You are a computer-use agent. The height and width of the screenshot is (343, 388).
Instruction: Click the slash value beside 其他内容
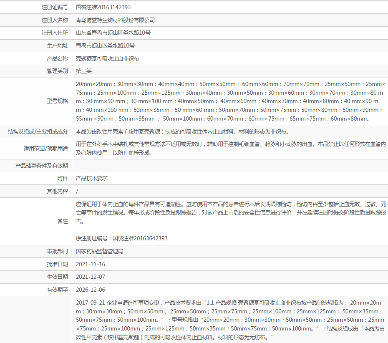pyautogui.click(x=77, y=191)
